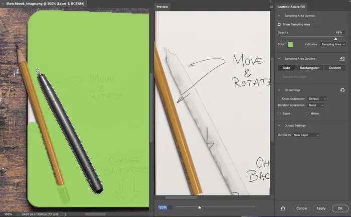
Task: Open the Output To New Layer dropdown
Action: pyautogui.click(x=306, y=135)
